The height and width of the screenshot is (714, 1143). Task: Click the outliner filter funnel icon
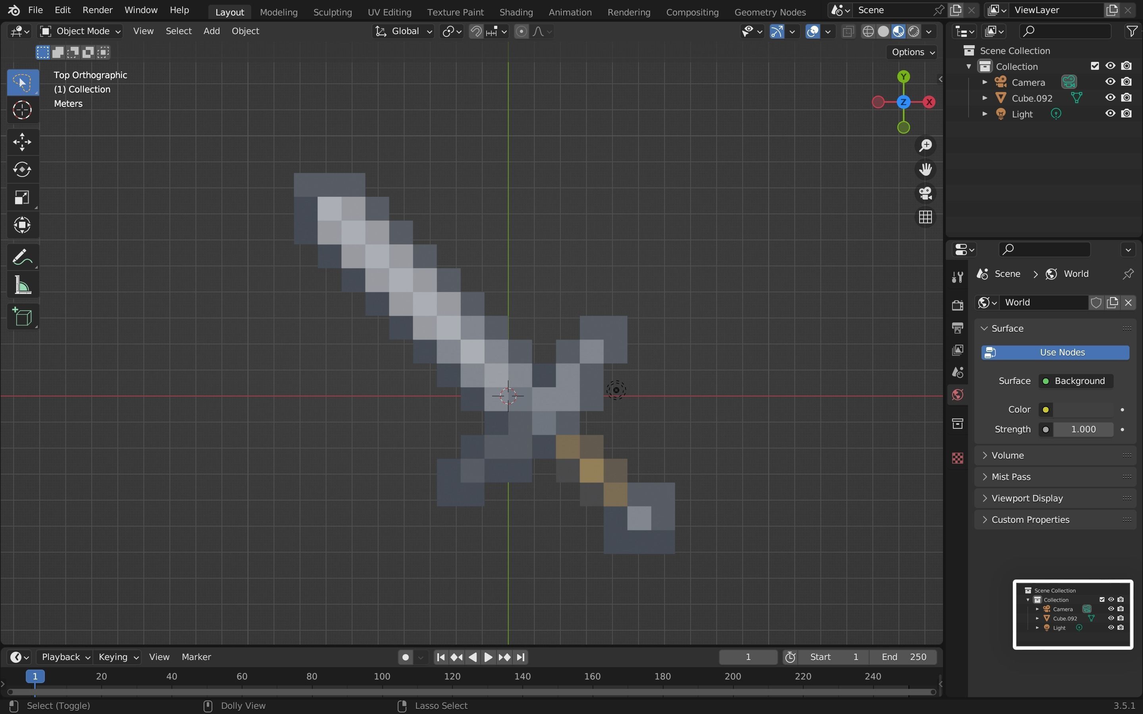click(x=1131, y=31)
